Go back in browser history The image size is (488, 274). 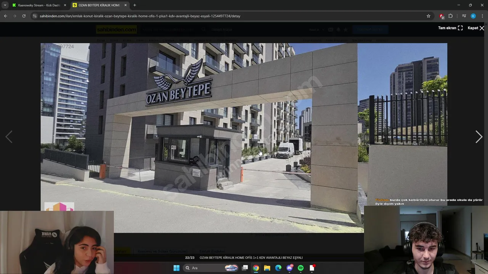tap(5, 16)
